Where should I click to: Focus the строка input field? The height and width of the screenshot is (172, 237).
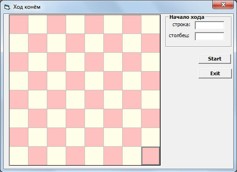click(x=209, y=25)
